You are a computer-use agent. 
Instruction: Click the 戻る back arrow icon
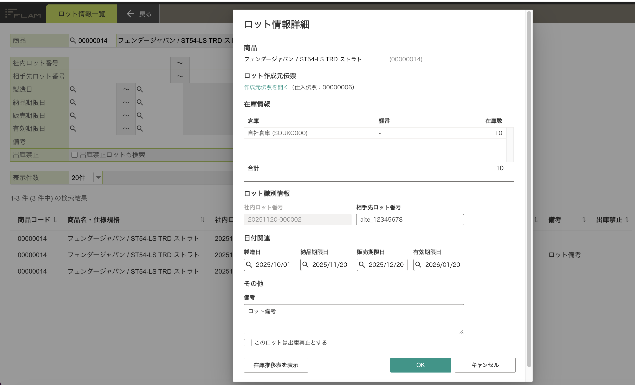point(130,14)
